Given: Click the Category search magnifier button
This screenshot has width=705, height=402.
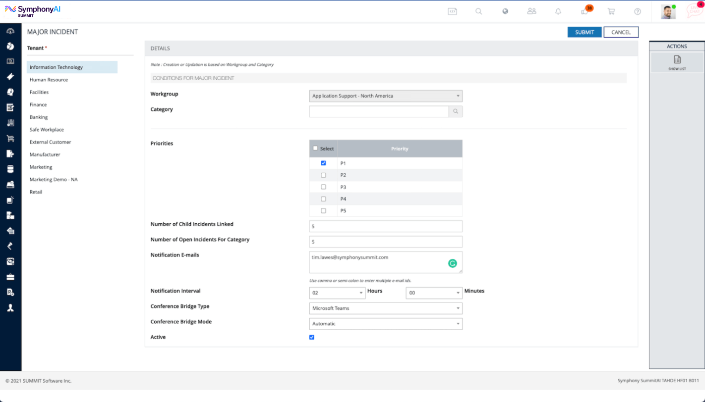Looking at the screenshot, I should [x=456, y=111].
